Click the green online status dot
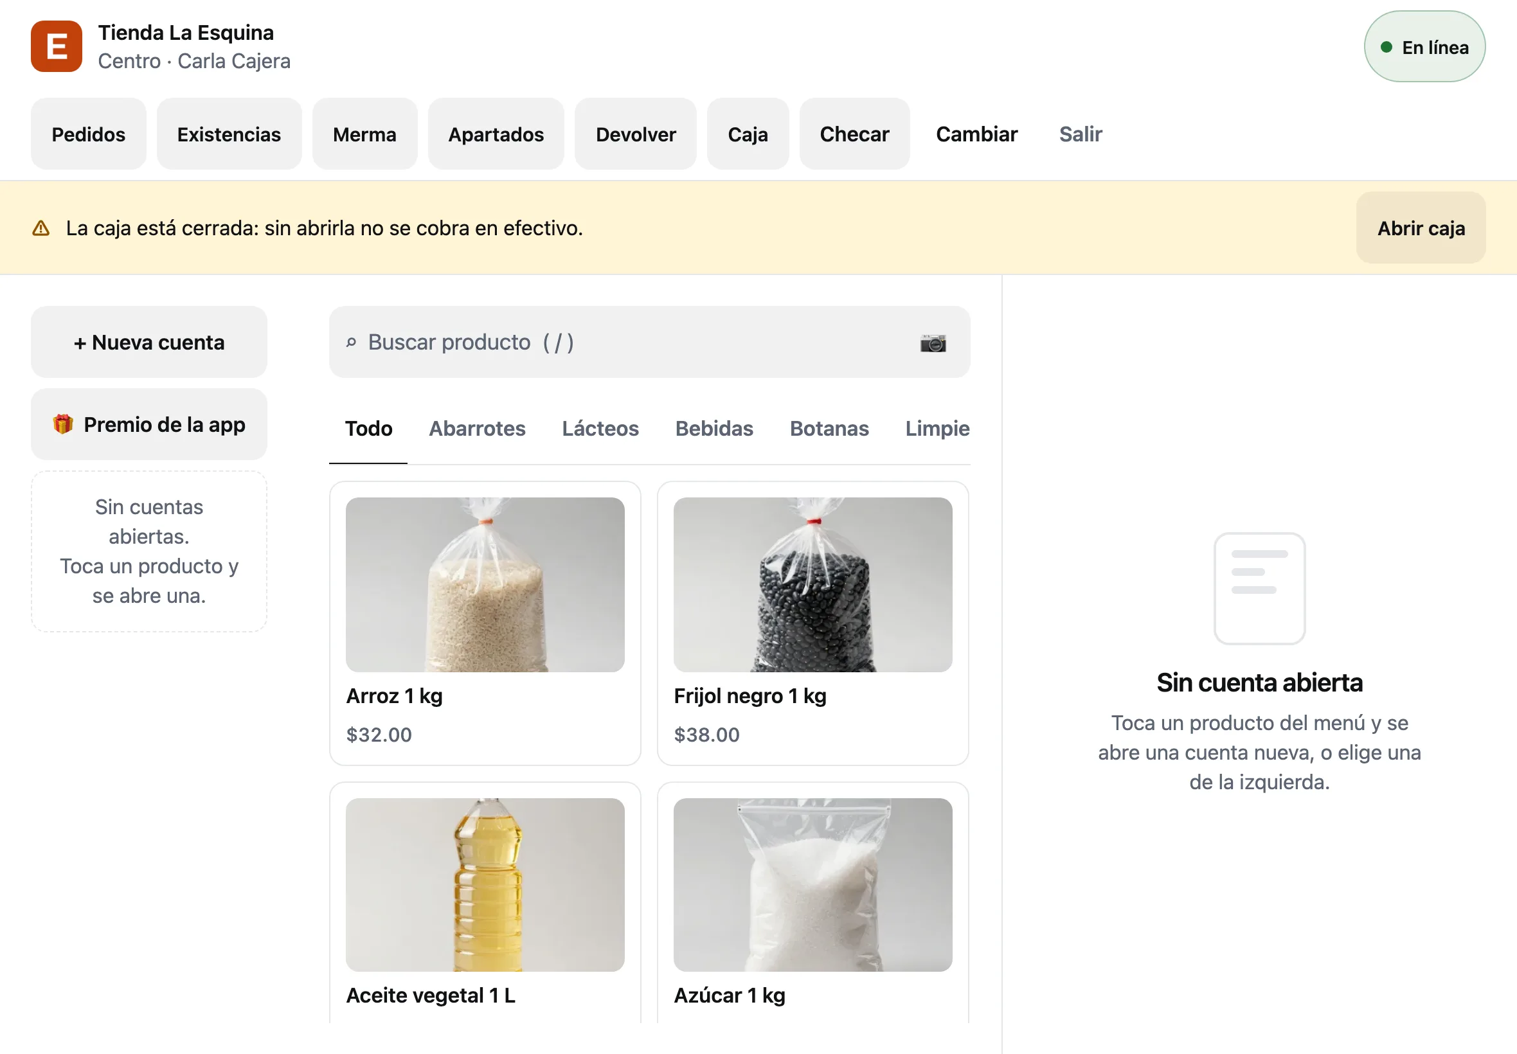The width and height of the screenshot is (1517, 1054). [1387, 47]
